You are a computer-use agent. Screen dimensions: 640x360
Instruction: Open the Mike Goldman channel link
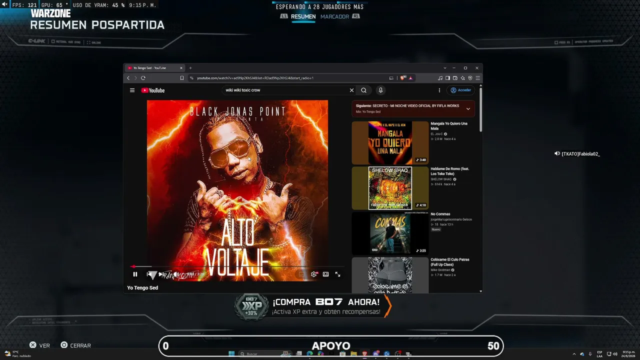coord(440,270)
